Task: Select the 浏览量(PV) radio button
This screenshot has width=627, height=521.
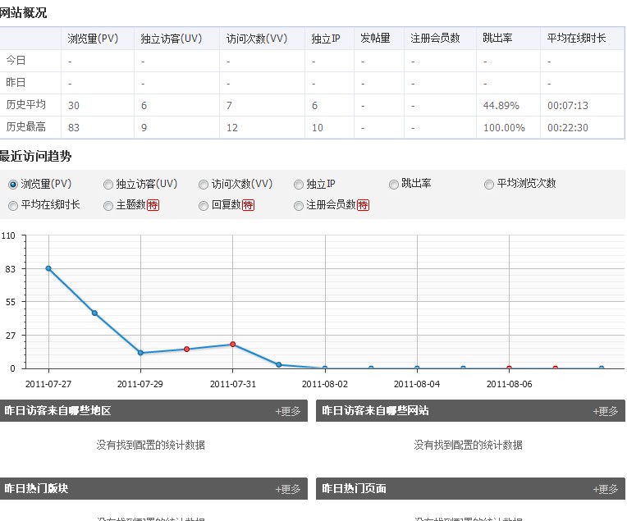Action: click(13, 185)
